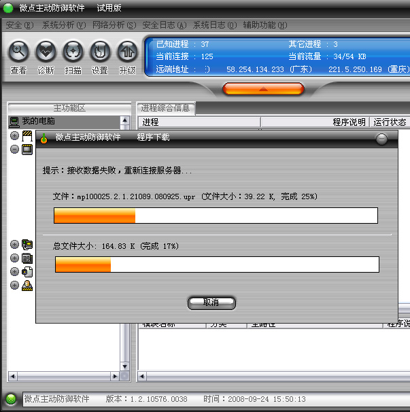Viewport: 410px width, 412px height.
Task: Collapse the monitor window tree node
Action: [14, 150]
